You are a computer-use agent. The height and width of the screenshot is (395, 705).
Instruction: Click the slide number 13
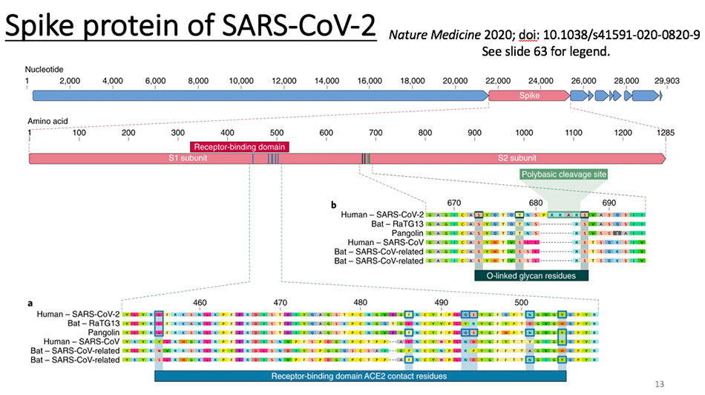click(x=659, y=384)
